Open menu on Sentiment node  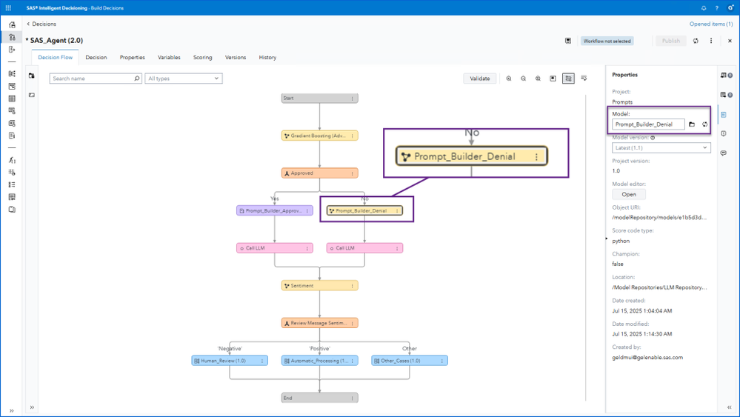pyautogui.click(x=352, y=286)
